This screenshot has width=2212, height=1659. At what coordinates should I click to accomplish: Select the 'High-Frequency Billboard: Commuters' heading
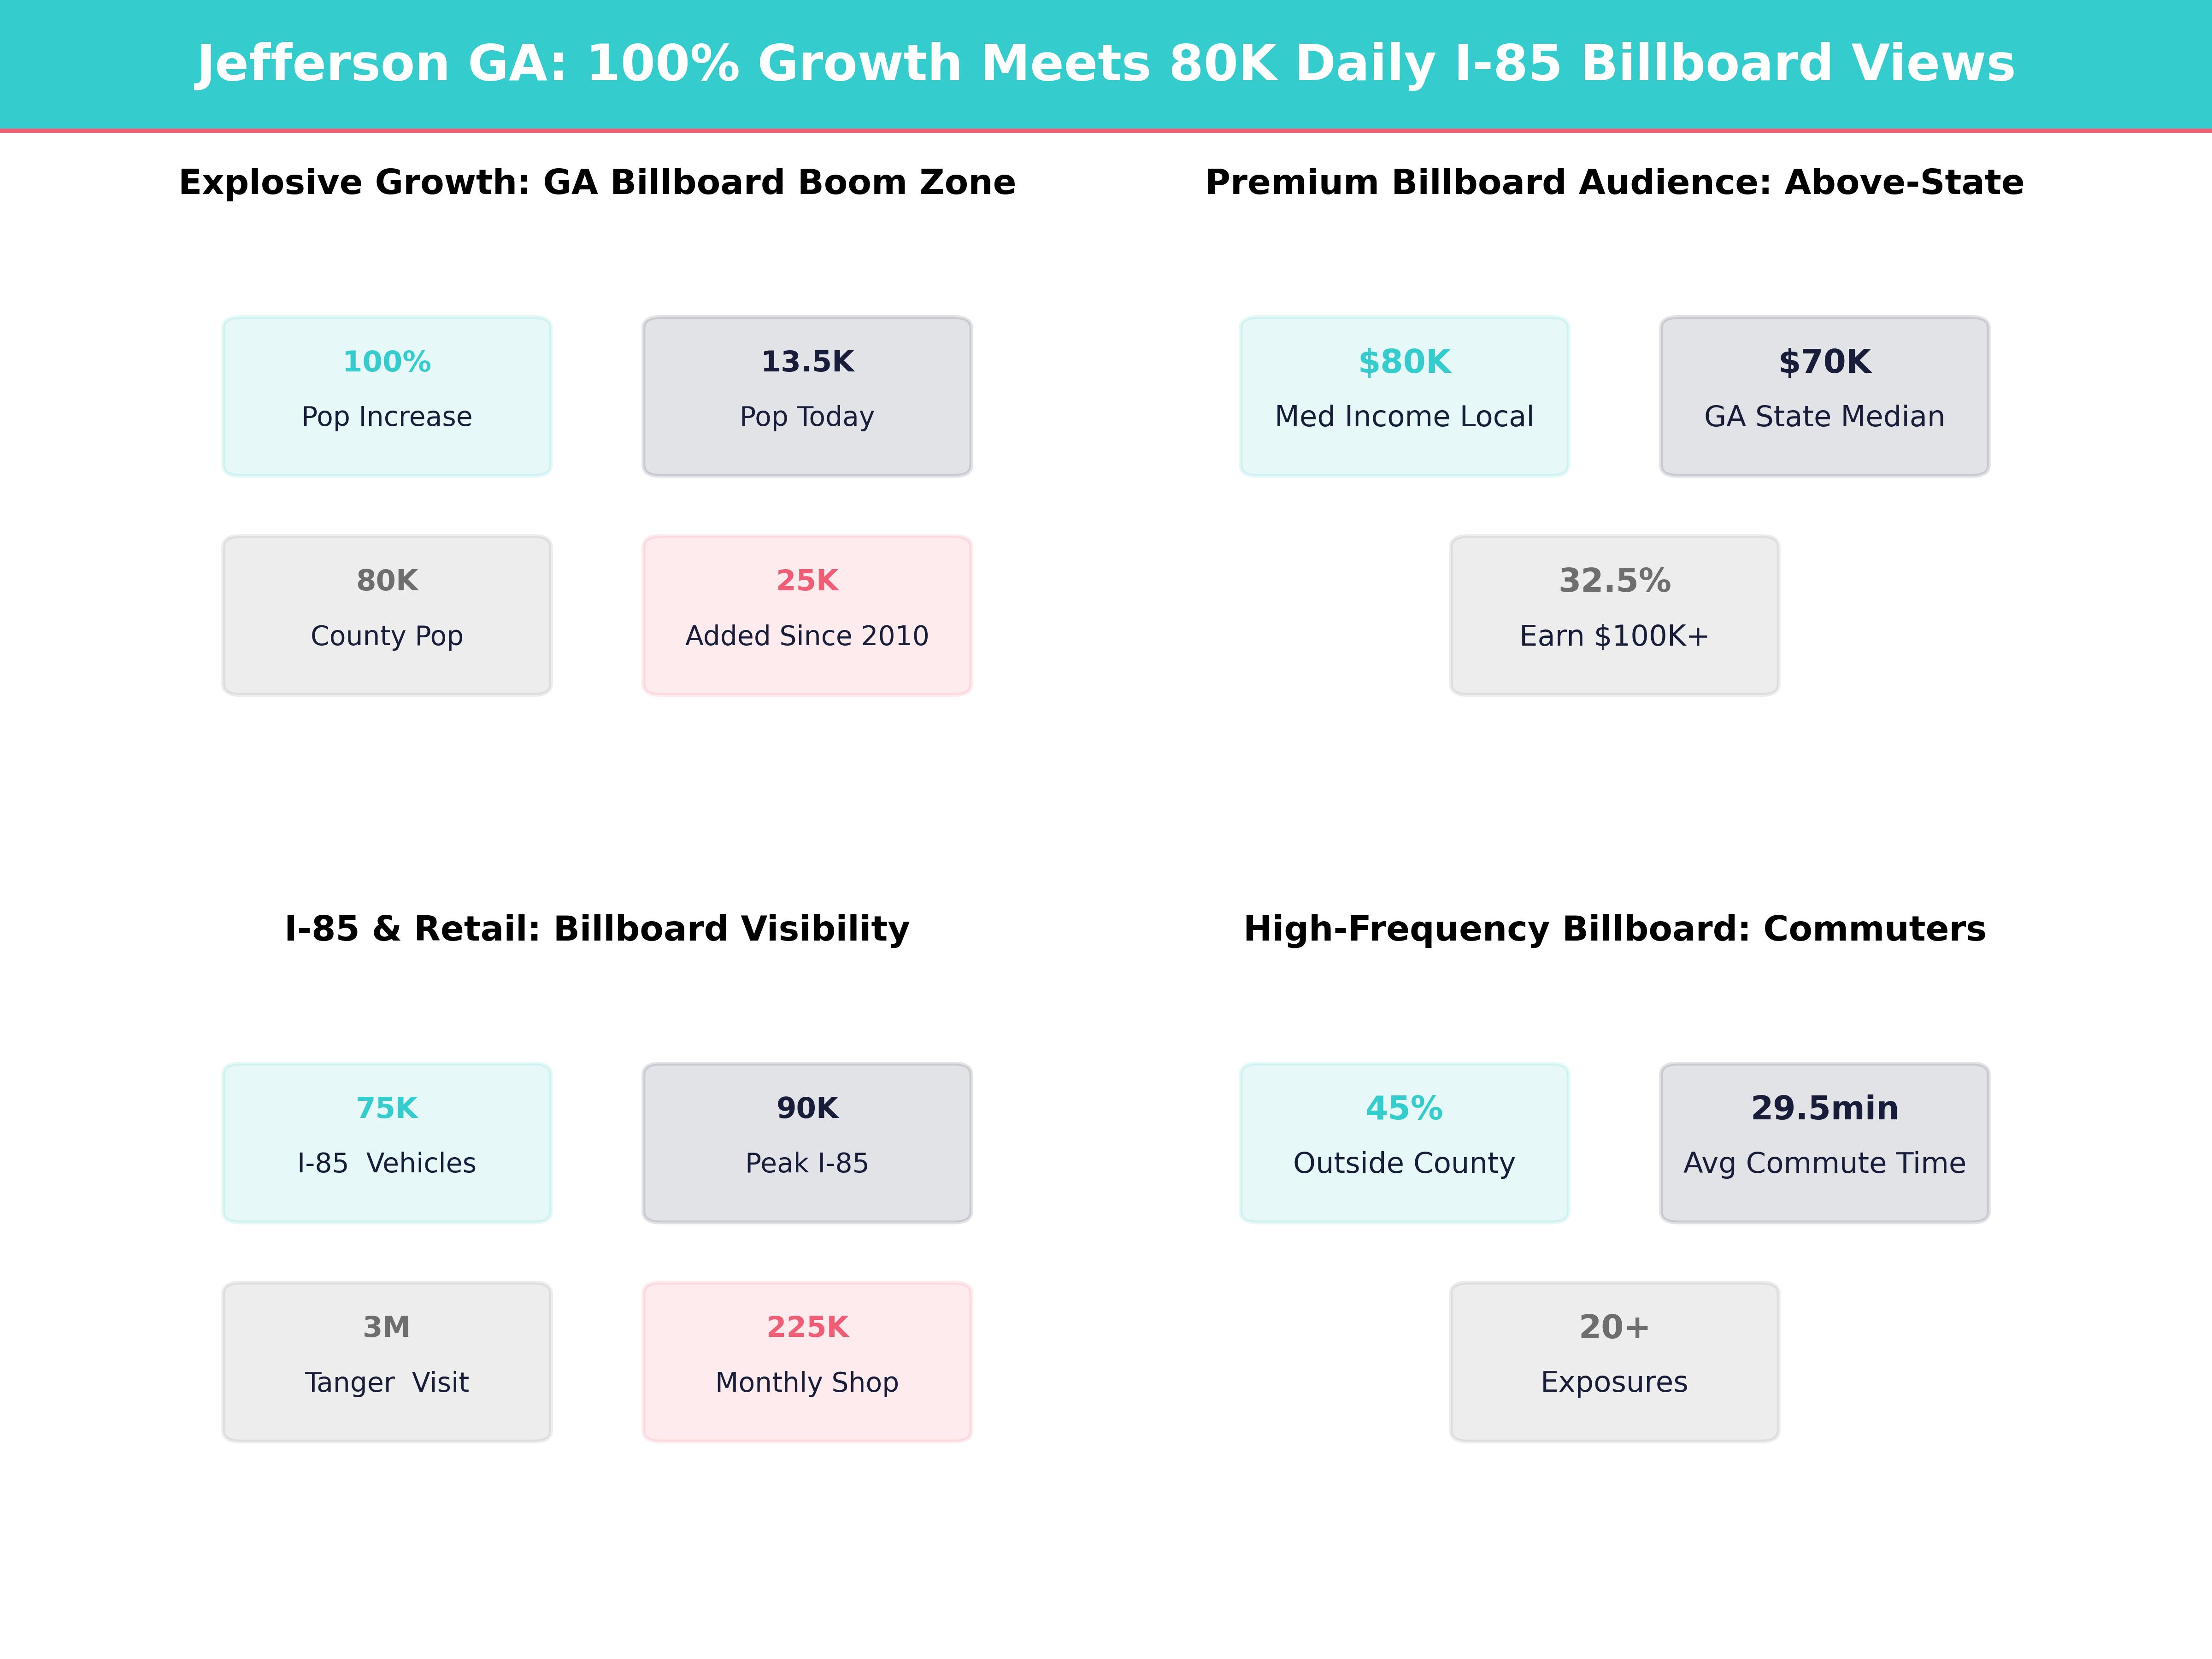[1614, 929]
